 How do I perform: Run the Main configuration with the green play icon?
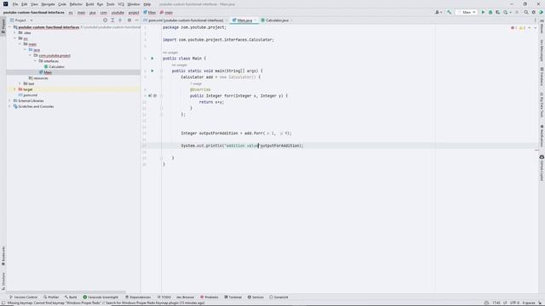tap(483, 12)
